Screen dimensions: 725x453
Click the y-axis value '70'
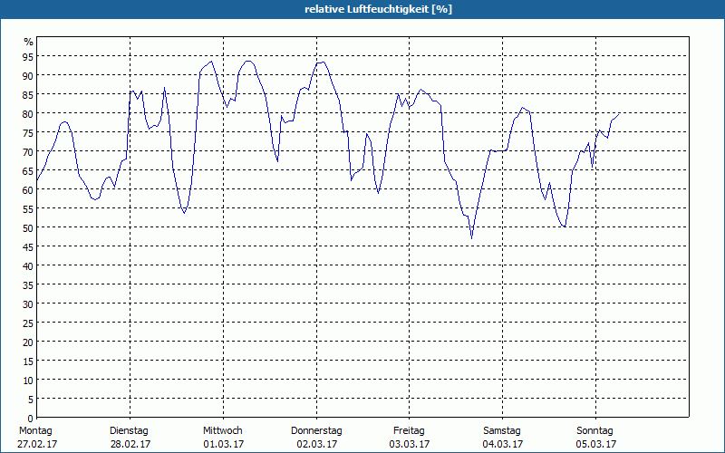[x=29, y=151]
